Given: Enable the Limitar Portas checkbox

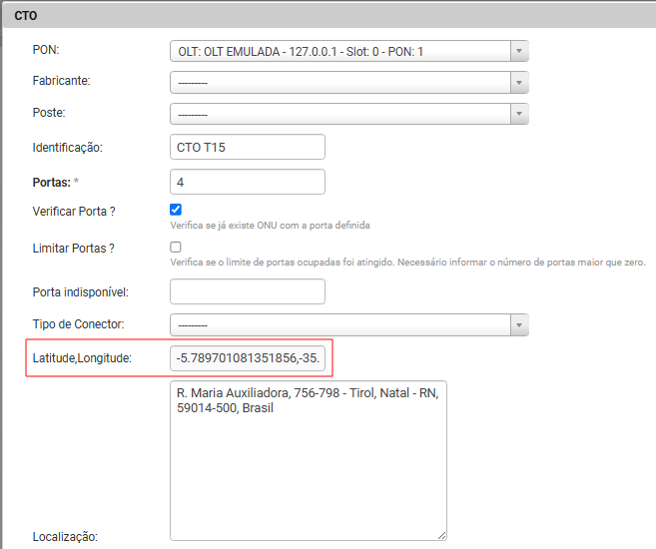Looking at the screenshot, I should point(176,247).
